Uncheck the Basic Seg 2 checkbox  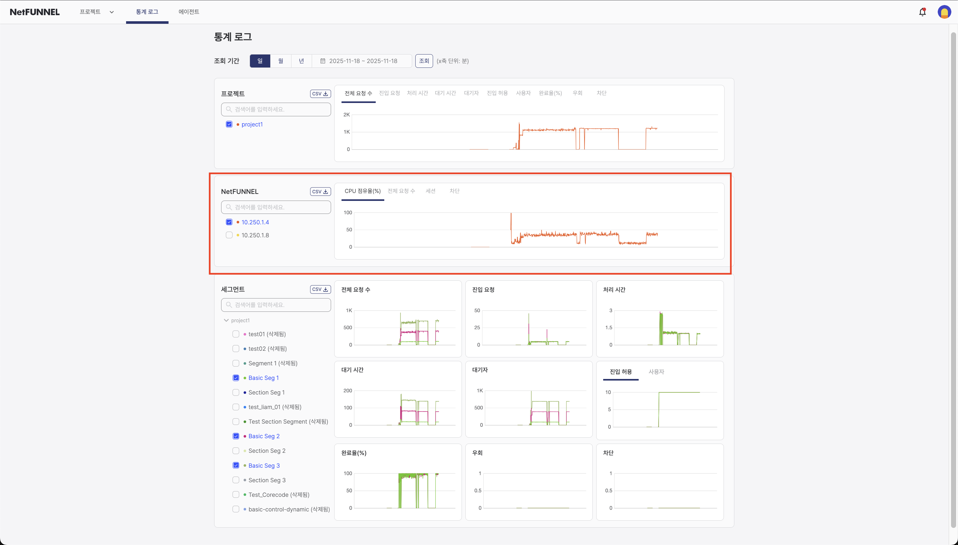pyautogui.click(x=236, y=436)
